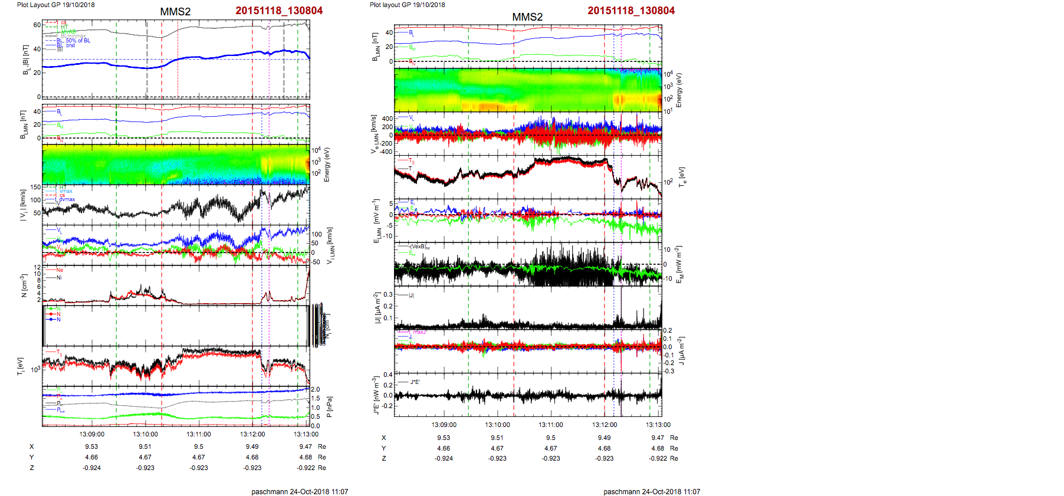Screen dimensions: 1064x496
Task: Click the 'T_i [eV]' axis label
Action: click(x=20, y=366)
